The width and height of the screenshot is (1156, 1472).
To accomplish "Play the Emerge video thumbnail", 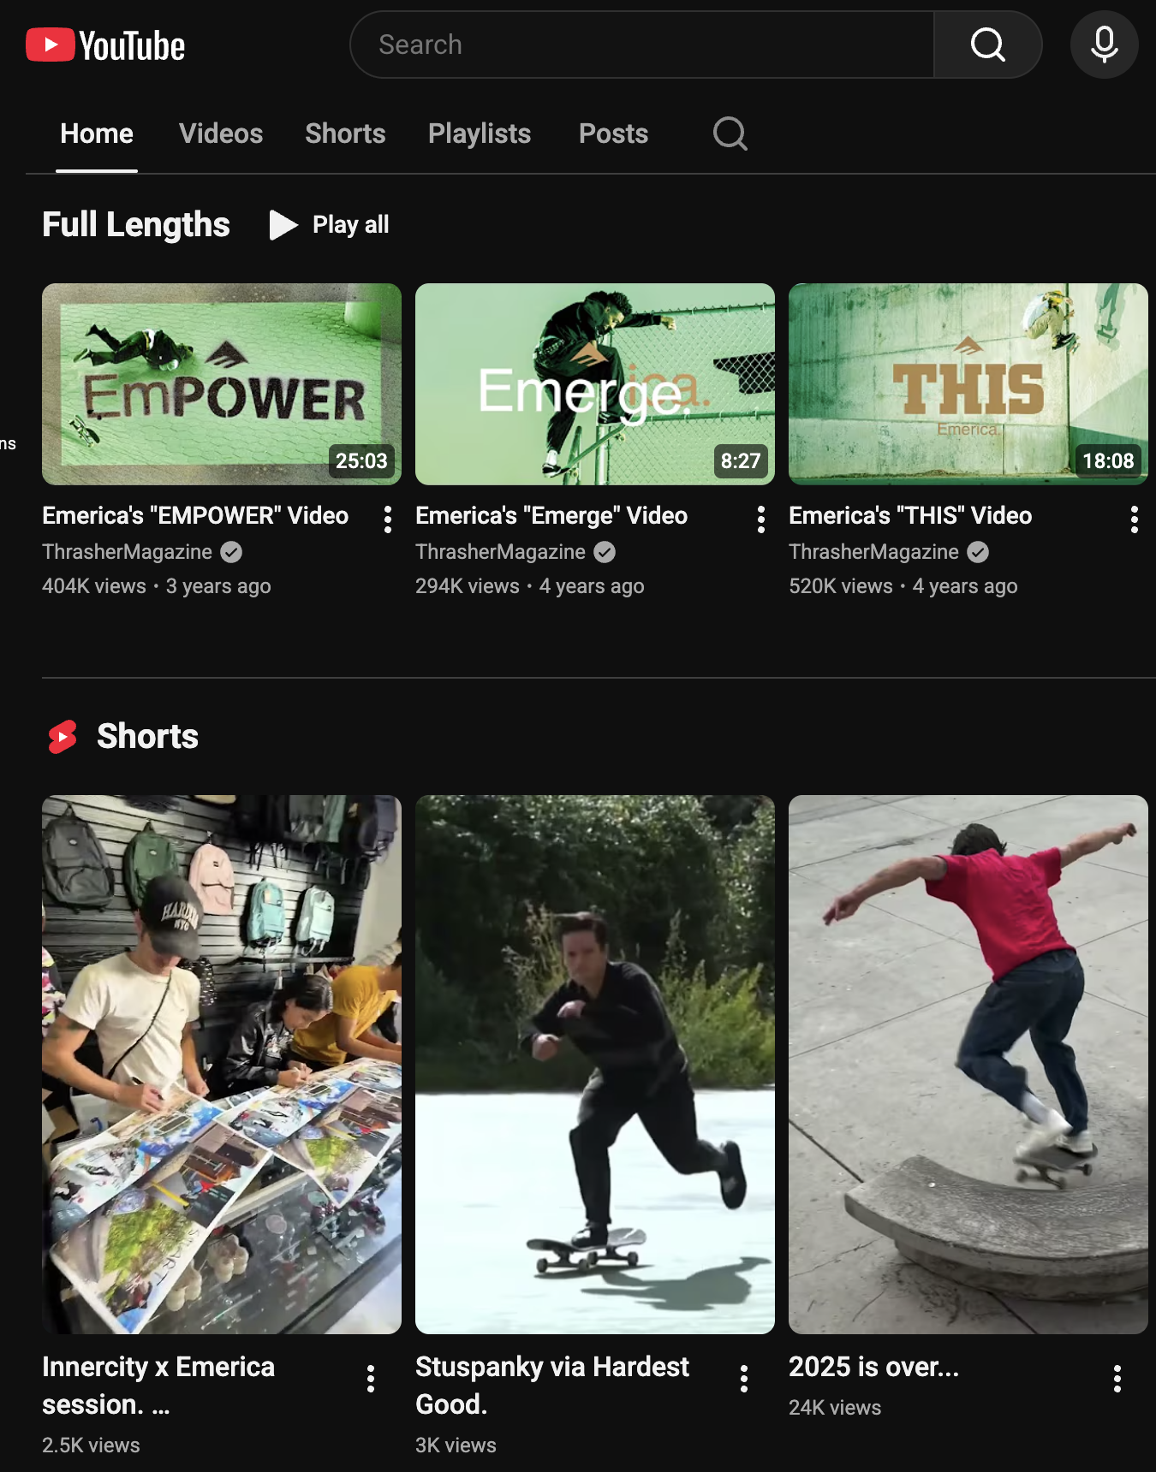I will [595, 384].
